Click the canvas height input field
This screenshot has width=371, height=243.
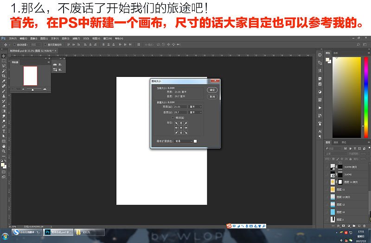[180, 112]
